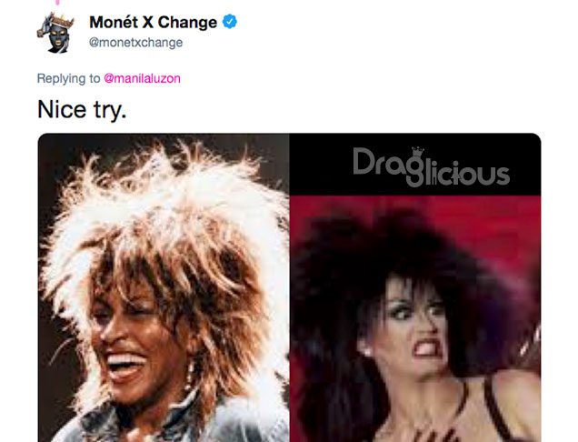Click the "Replying to" label
Image resolution: width=578 pixels, height=442 pixels.
(x=68, y=78)
